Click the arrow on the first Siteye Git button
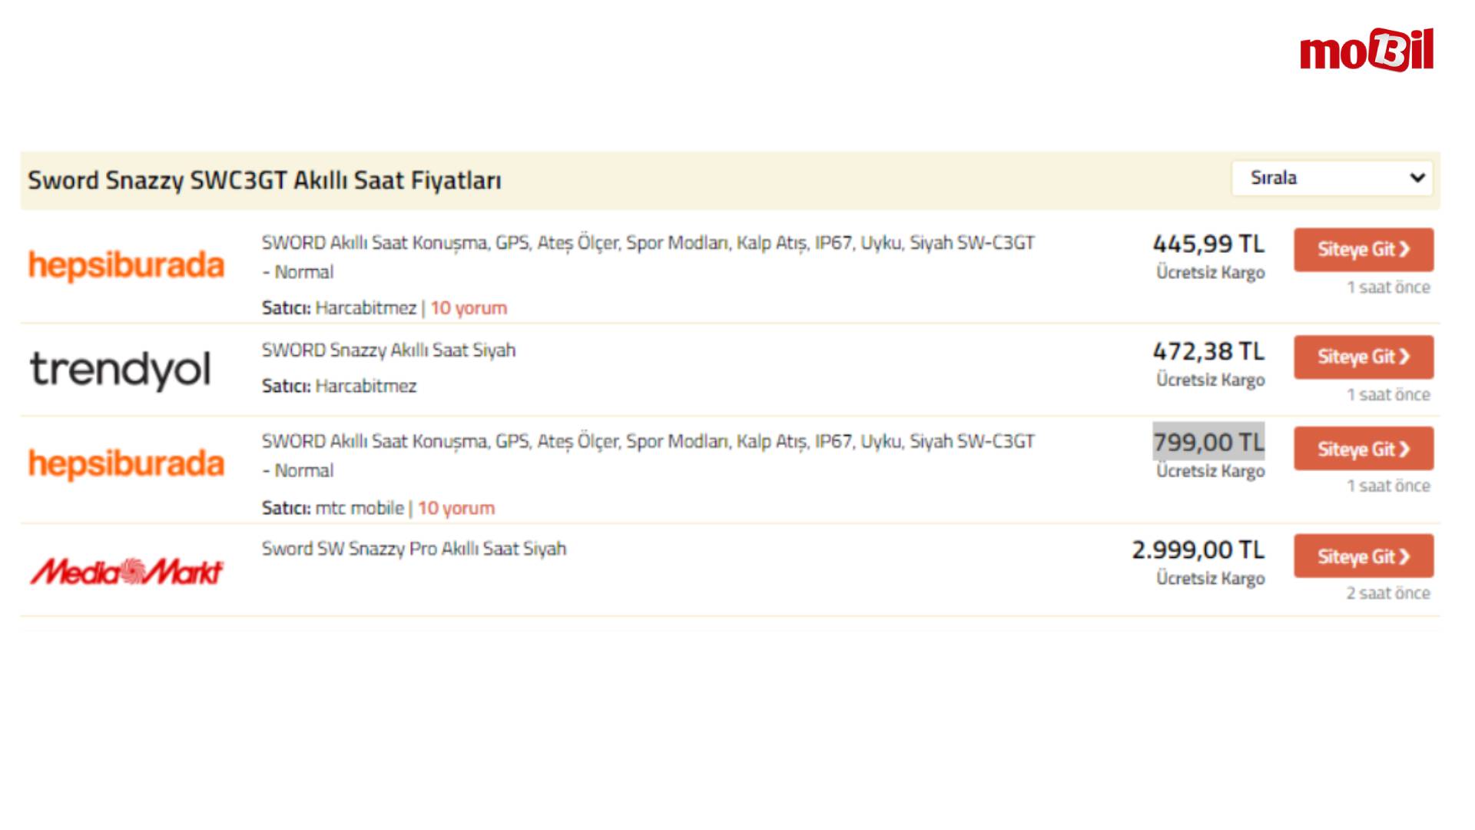The width and height of the screenshot is (1475, 830). 1404,250
